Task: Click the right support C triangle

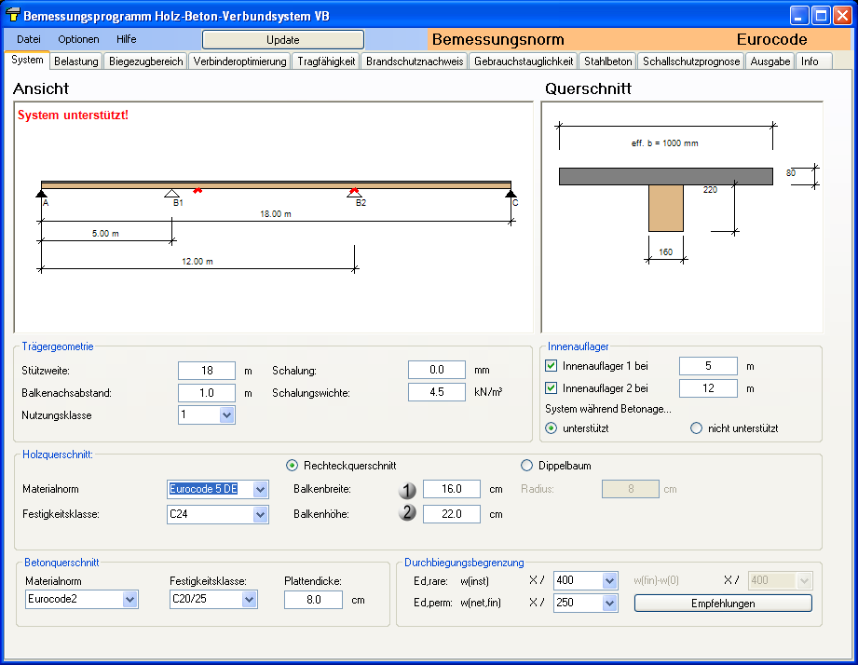Action: [511, 194]
